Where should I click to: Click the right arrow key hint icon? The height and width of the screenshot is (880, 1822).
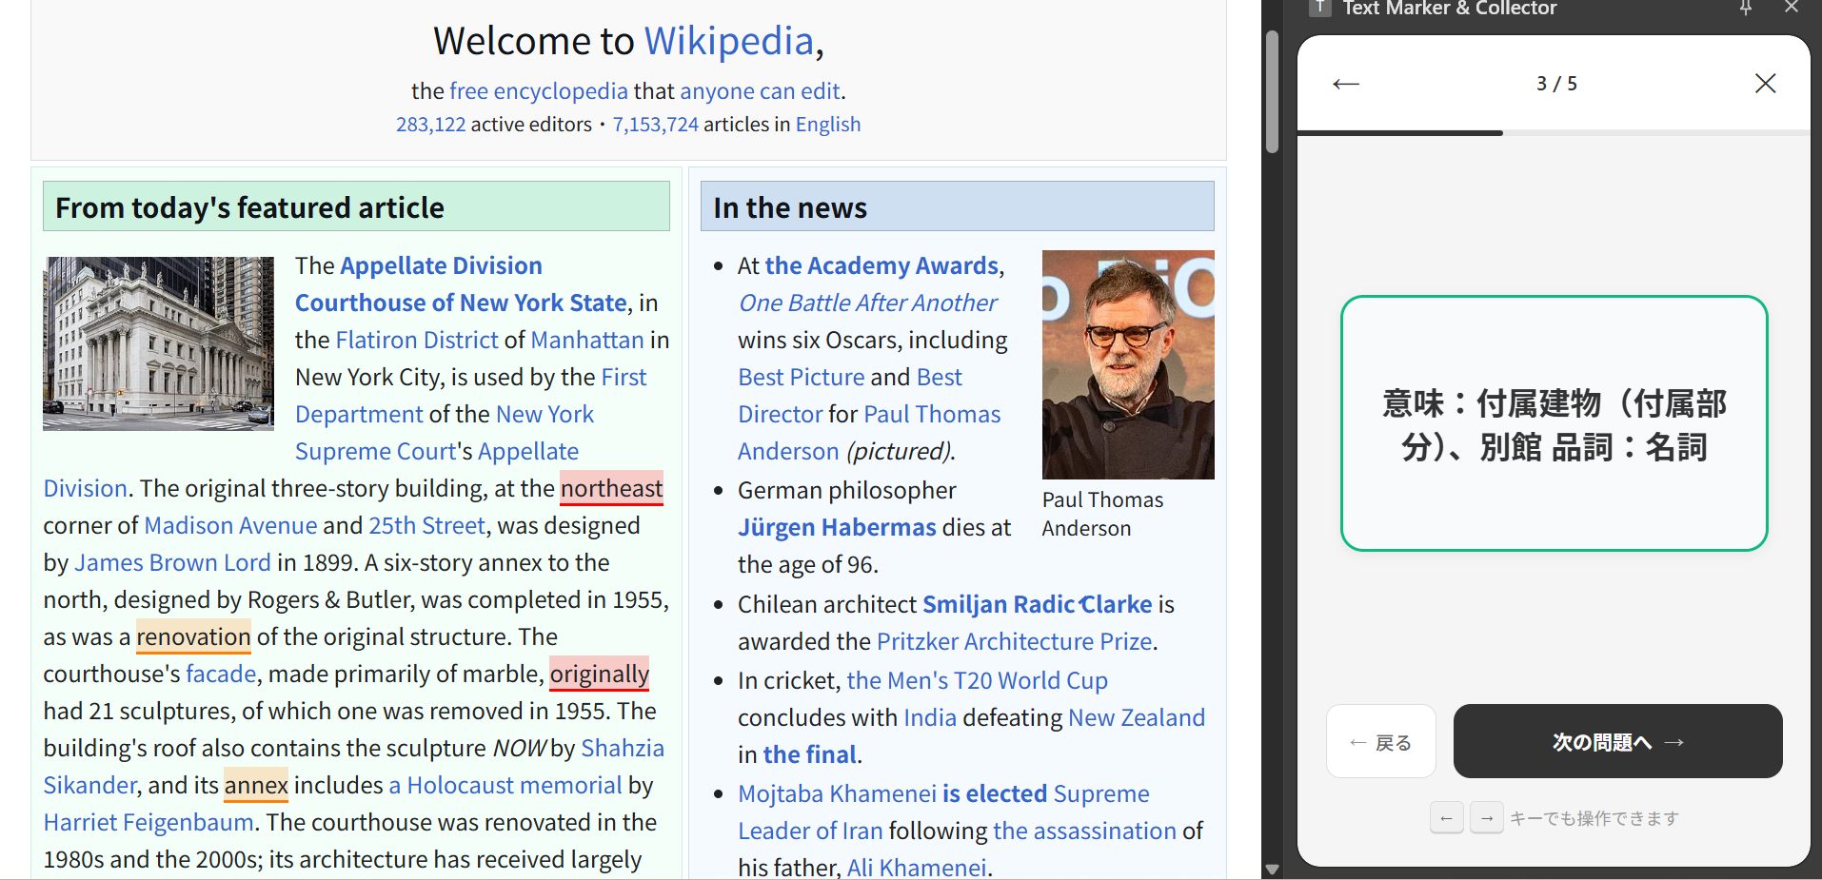click(1486, 818)
